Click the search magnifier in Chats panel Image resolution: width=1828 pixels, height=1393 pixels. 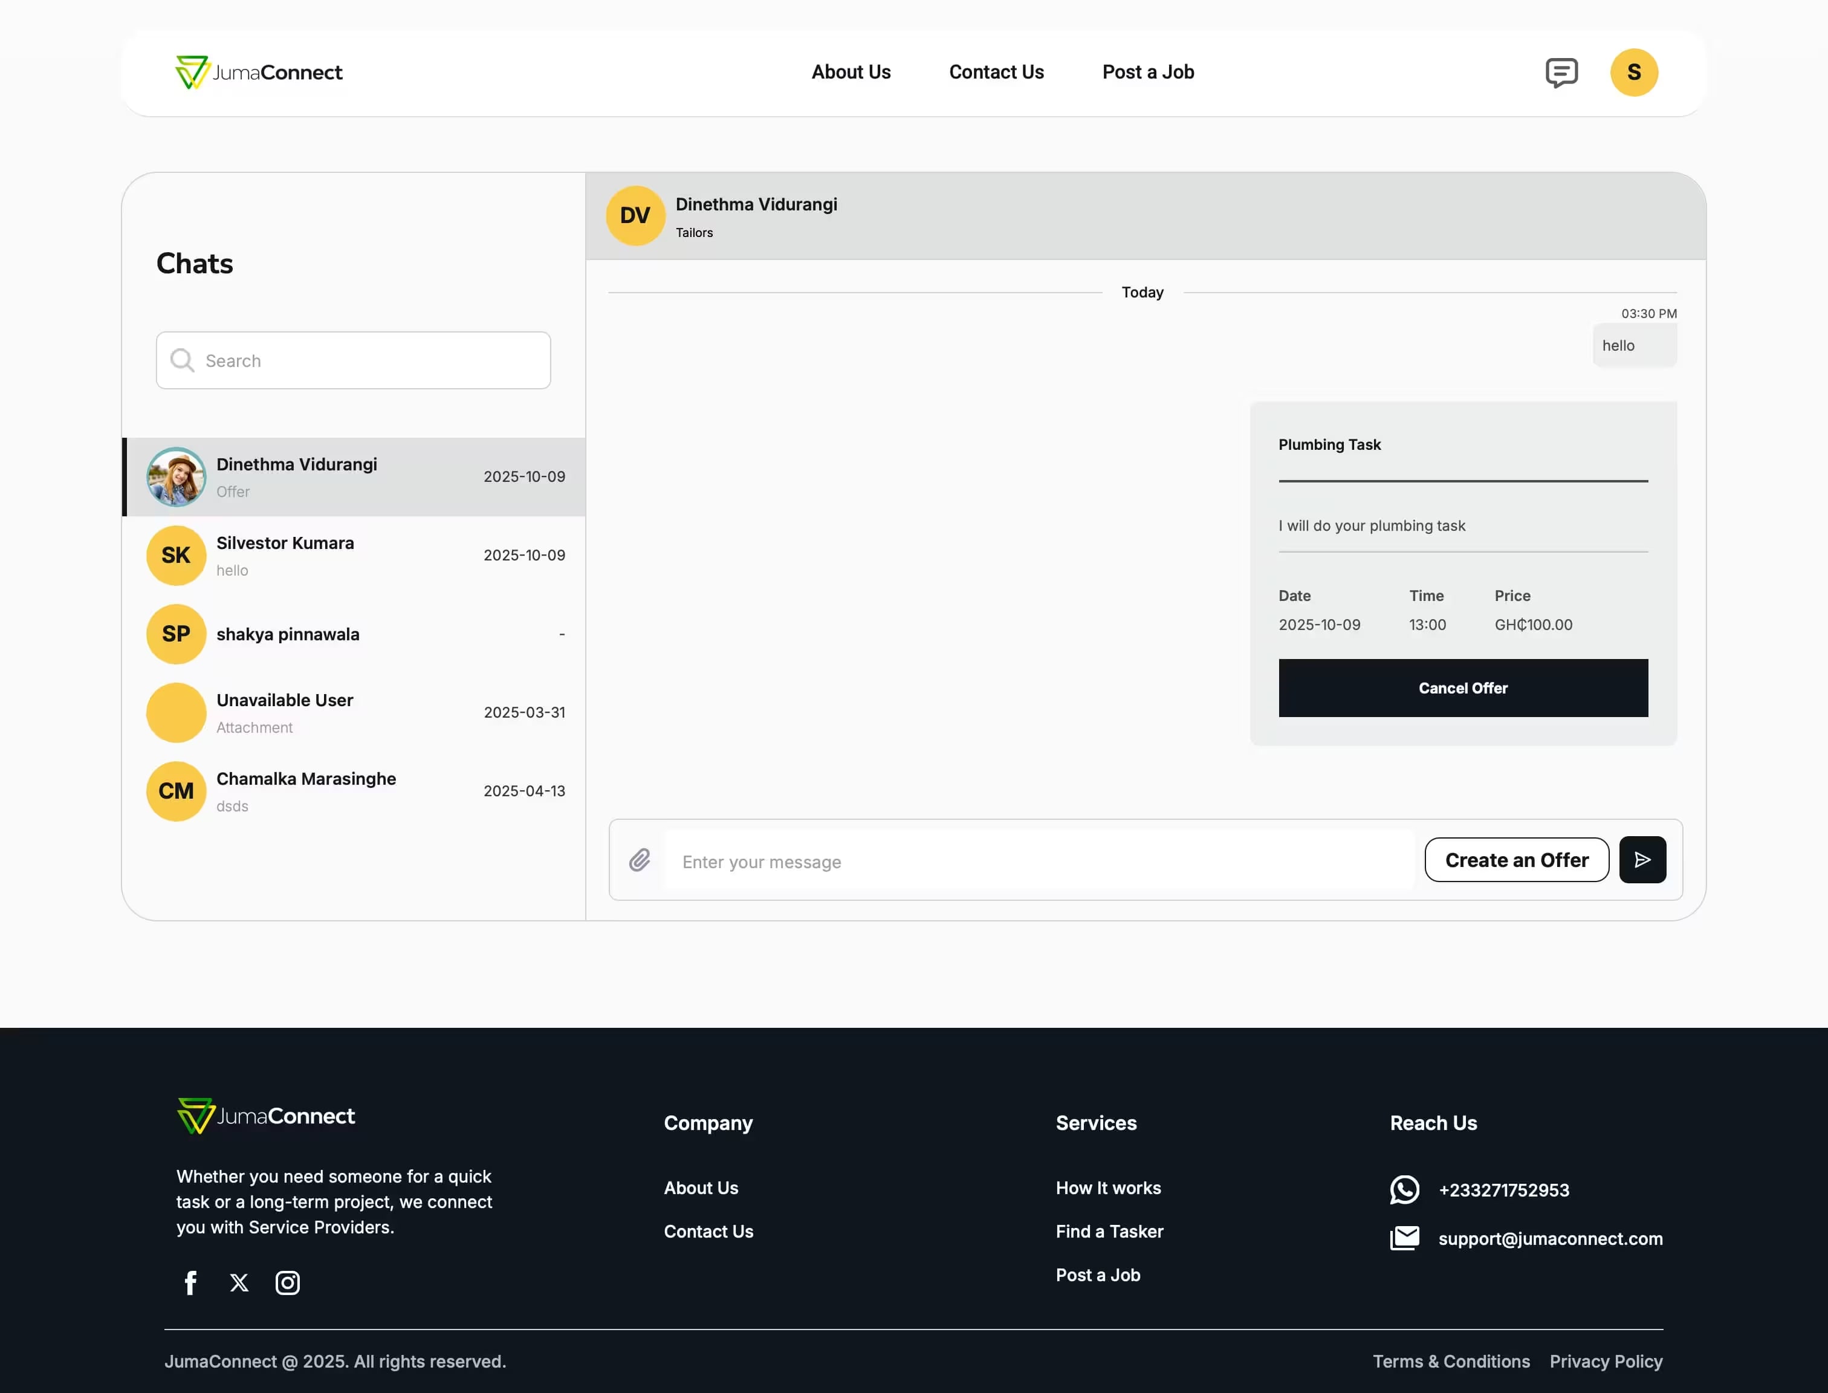(183, 360)
